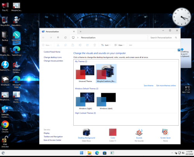Click the Copy toolbar icon
Screen dimensions: 194x157
66,45
